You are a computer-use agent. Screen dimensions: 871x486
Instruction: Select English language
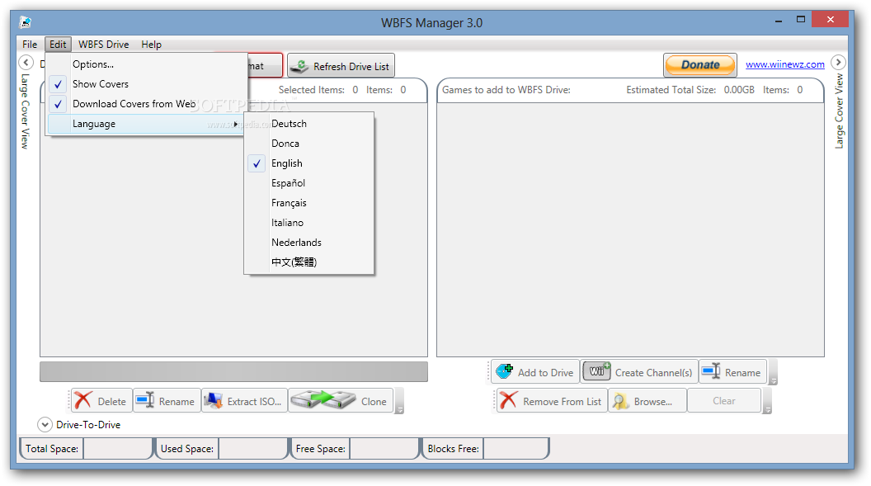(308, 163)
